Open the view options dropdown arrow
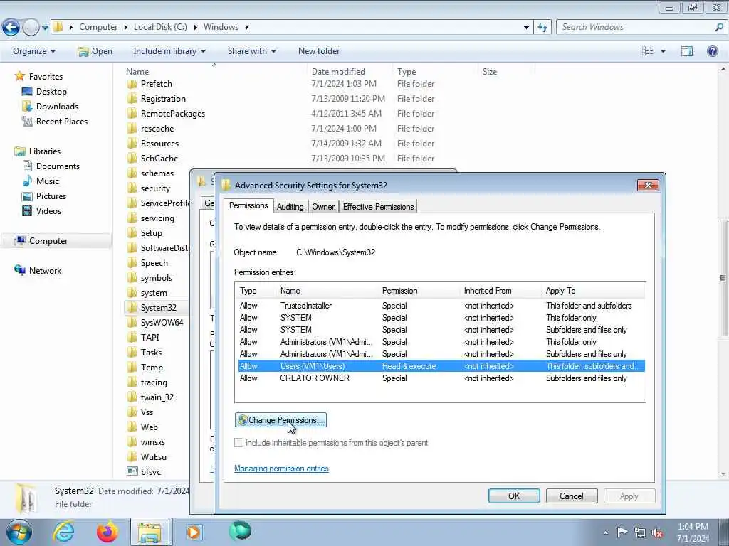Screen dimensions: 729x546 (x=663, y=51)
